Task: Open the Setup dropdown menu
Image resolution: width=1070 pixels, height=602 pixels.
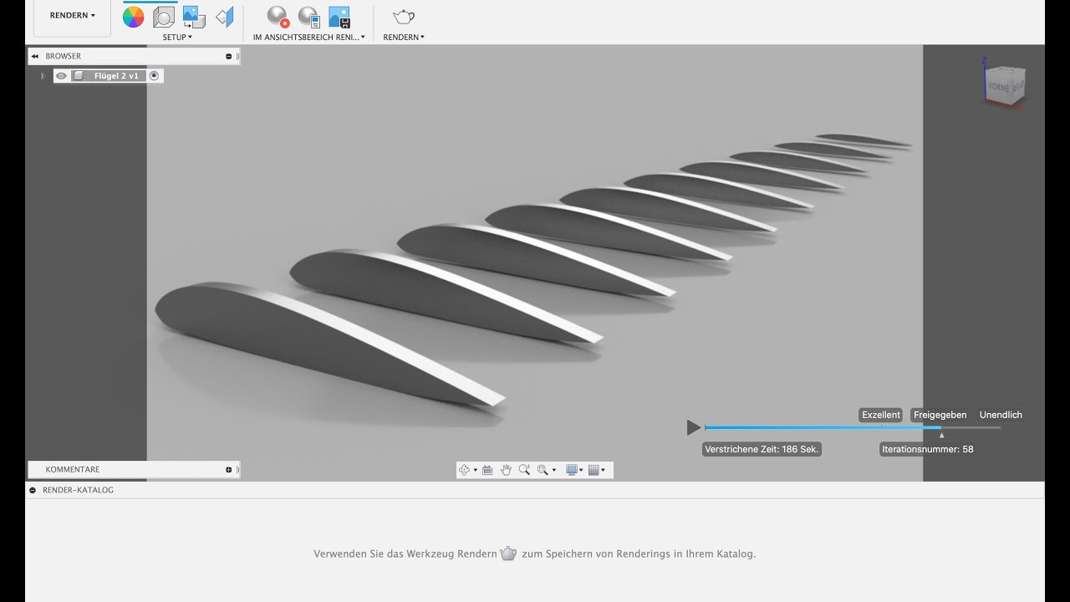Action: pos(177,37)
